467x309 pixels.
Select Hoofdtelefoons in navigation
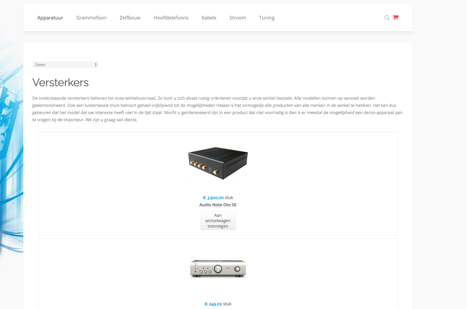click(171, 18)
